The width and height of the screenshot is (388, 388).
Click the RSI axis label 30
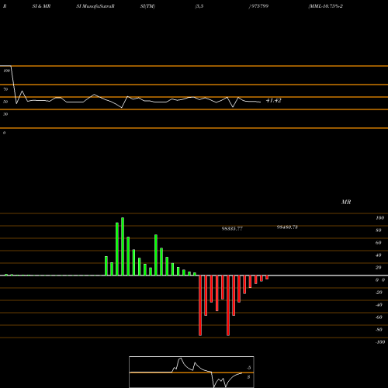[x=5, y=114]
